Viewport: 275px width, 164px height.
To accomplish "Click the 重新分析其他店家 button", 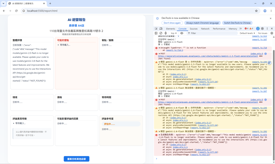I will [77, 159].
